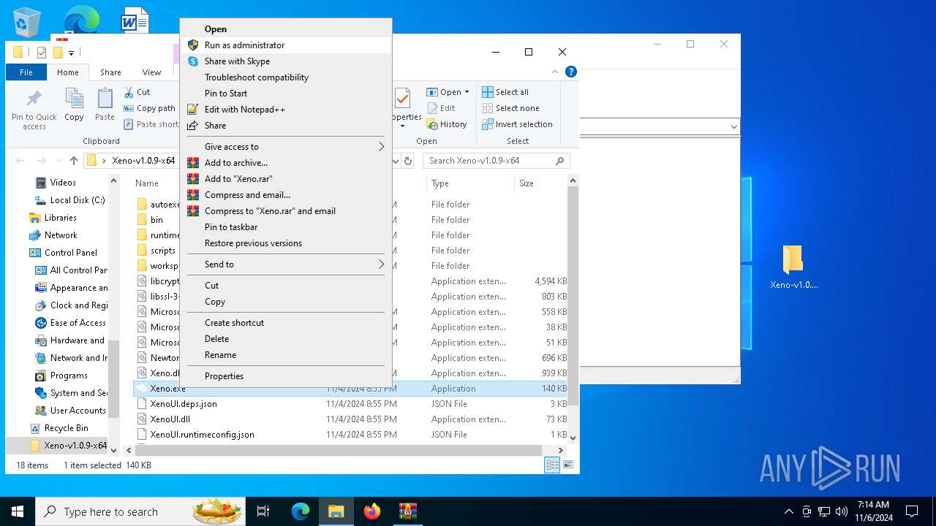Screen dimensions: 936x526
Task: Expand the Send to submenu
Action: coord(286,264)
